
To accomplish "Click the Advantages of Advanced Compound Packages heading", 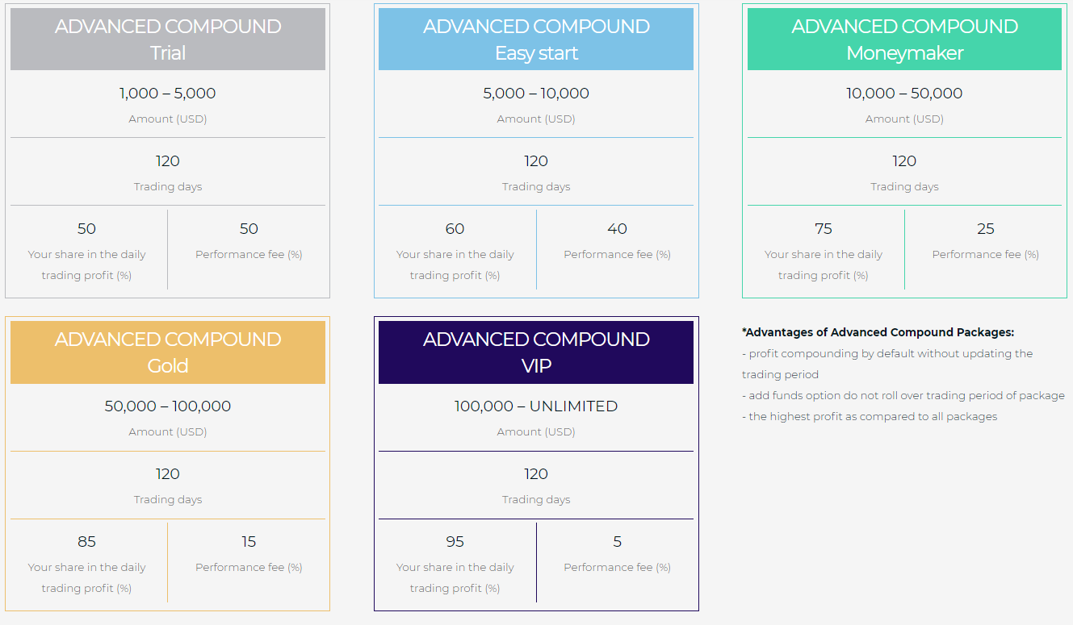I will click(878, 332).
